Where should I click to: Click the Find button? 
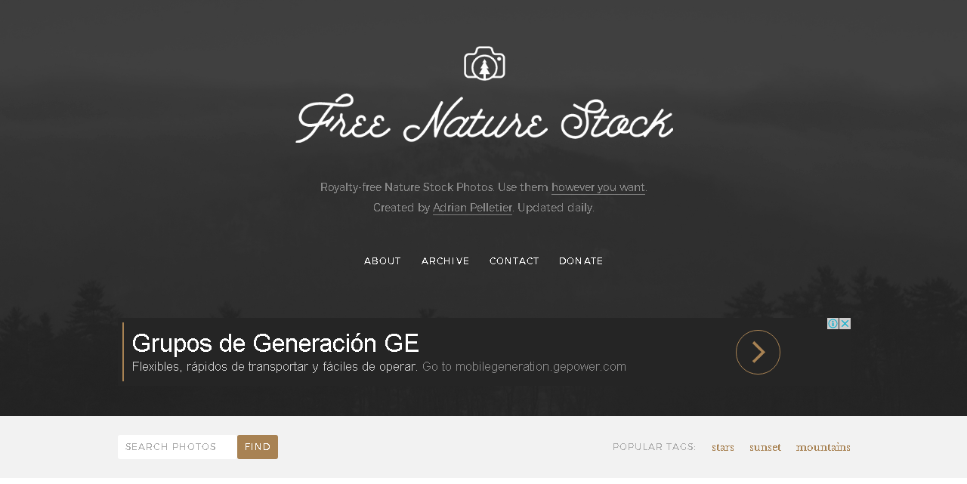click(258, 447)
